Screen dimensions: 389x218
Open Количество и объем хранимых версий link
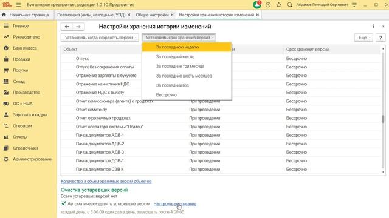point(106,182)
